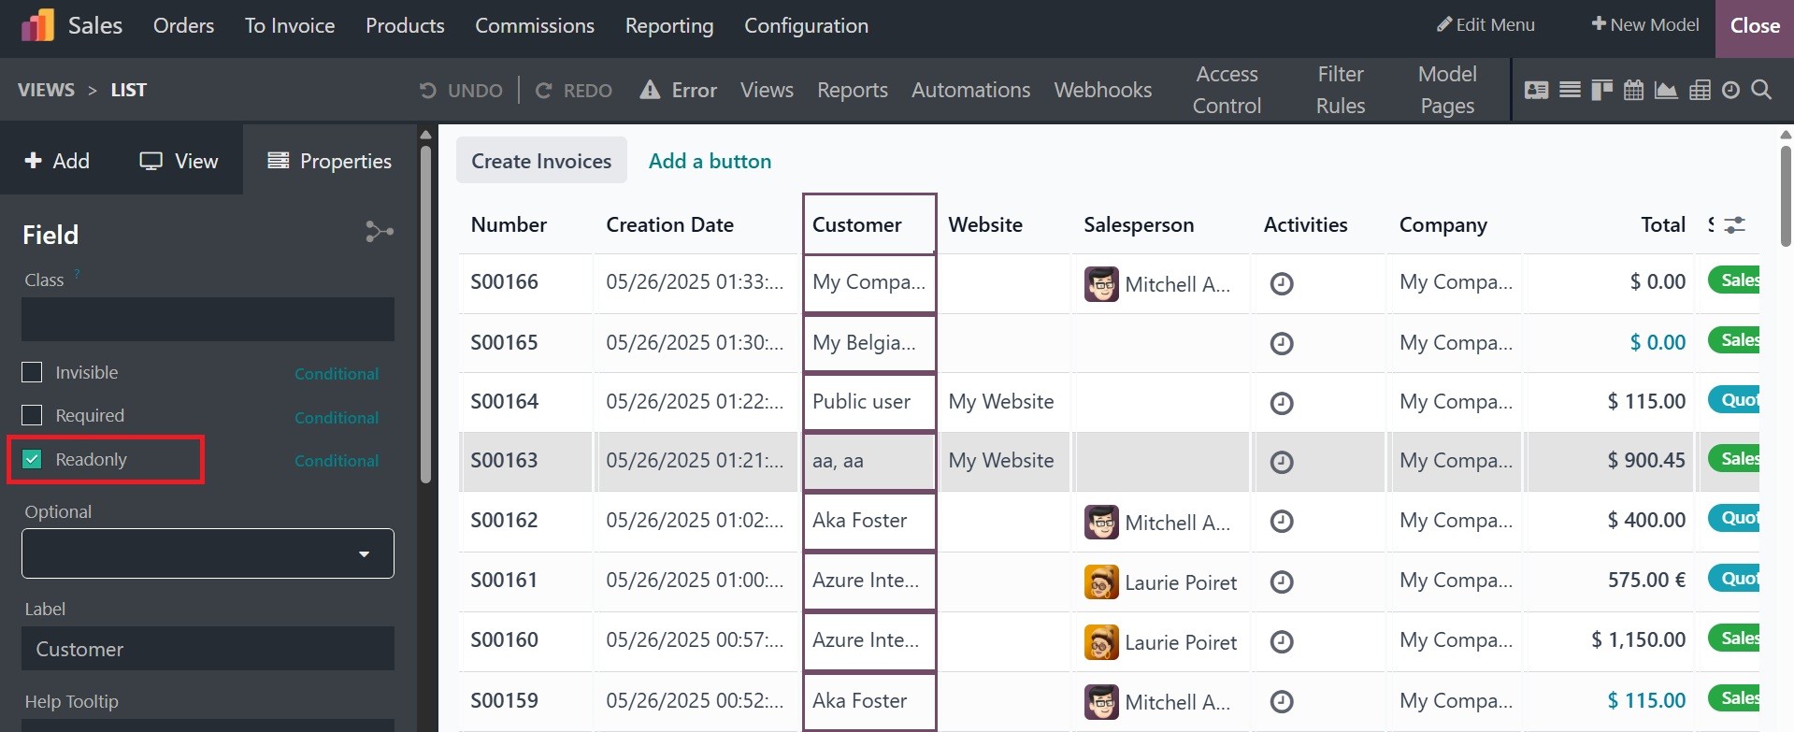This screenshot has height=732, width=1794.
Task: Check the Required checkbox
Action: pyautogui.click(x=32, y=415)
